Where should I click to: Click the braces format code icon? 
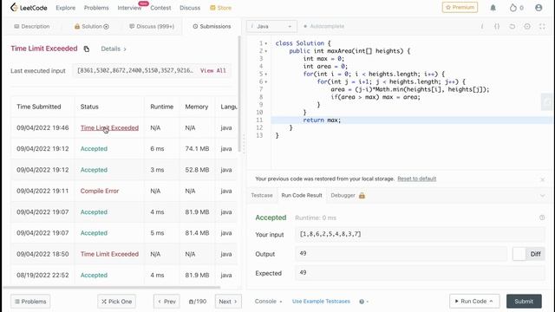[497, 26]
